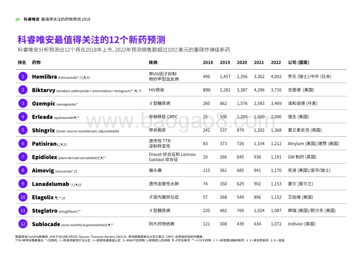
Task: Select the drug name Ozempic
Action: 43,103
